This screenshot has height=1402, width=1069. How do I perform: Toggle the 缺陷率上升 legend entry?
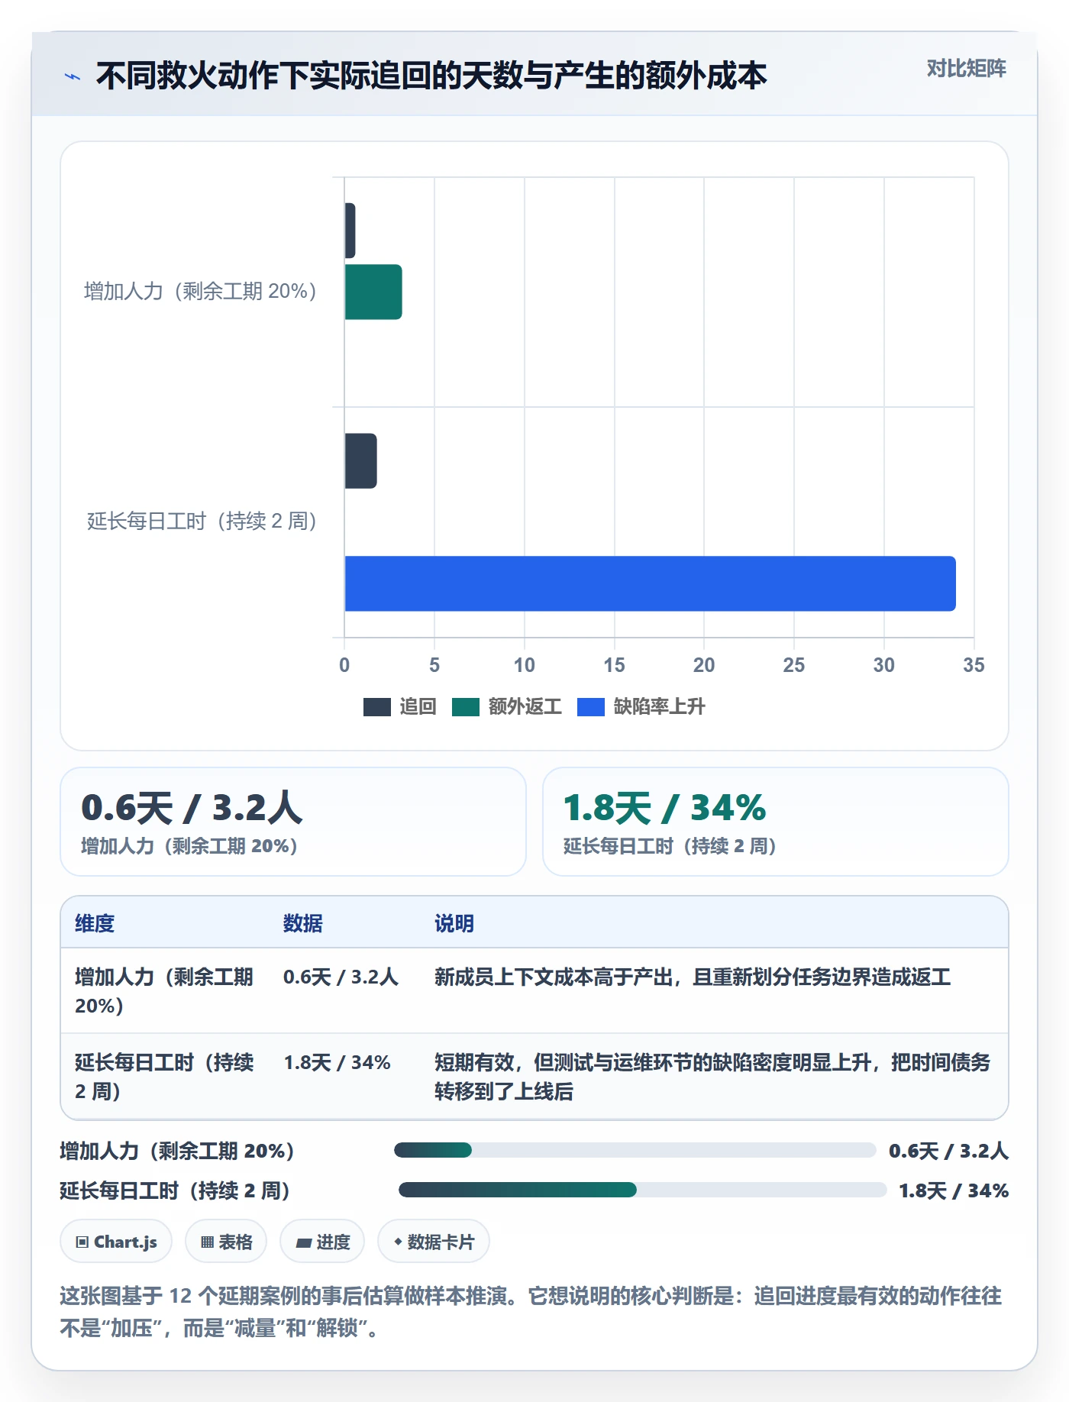click(x=641, y=707)
